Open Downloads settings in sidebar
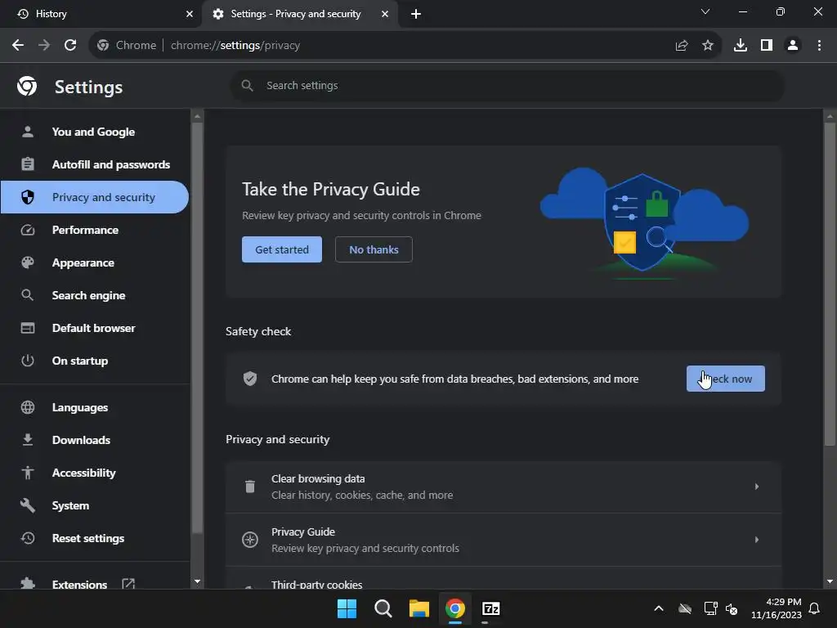The image size is (837, 628). pos(95,440)
